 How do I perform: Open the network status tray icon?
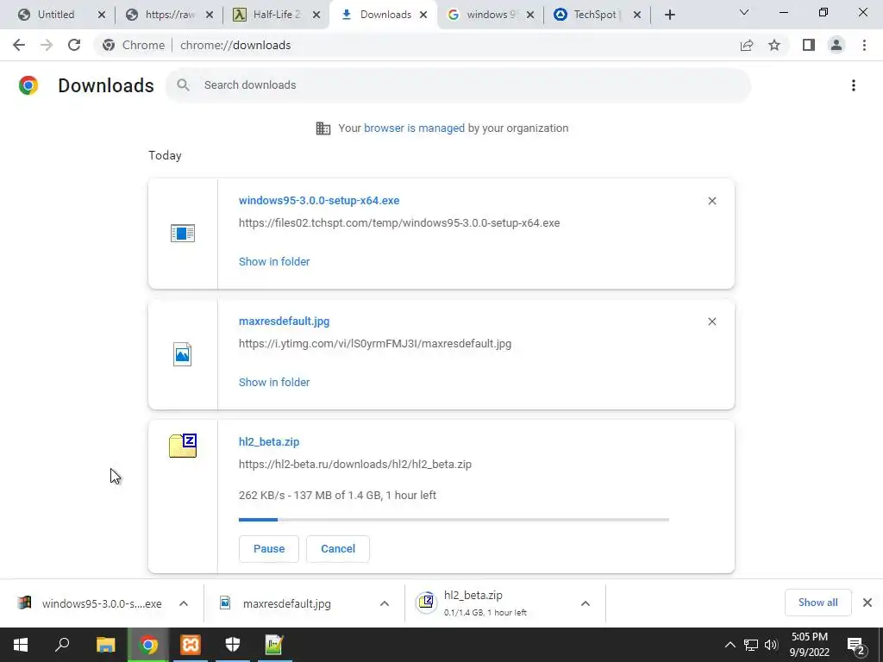tap(751, 645)
